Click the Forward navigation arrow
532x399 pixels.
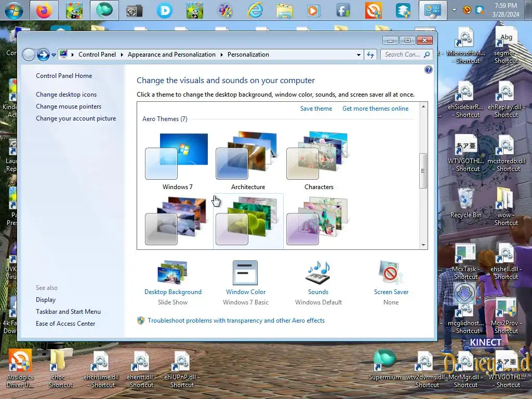43,55
